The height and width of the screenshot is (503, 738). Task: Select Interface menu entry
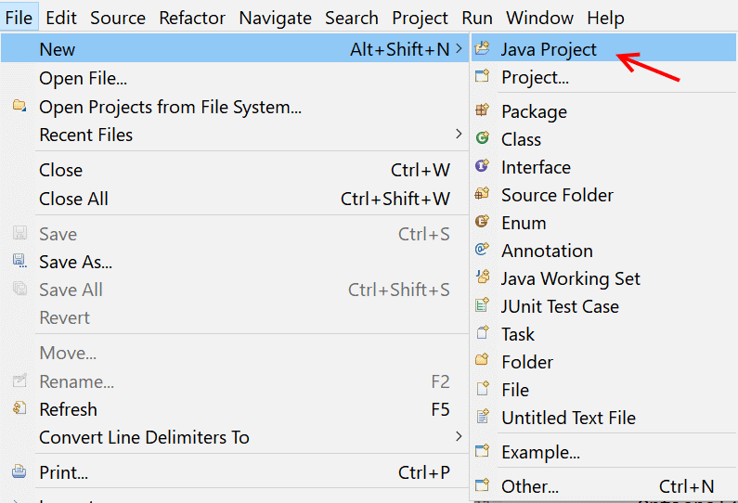(603, 167)
